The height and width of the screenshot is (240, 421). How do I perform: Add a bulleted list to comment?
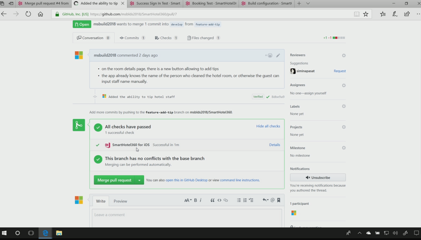pos(239,200)
